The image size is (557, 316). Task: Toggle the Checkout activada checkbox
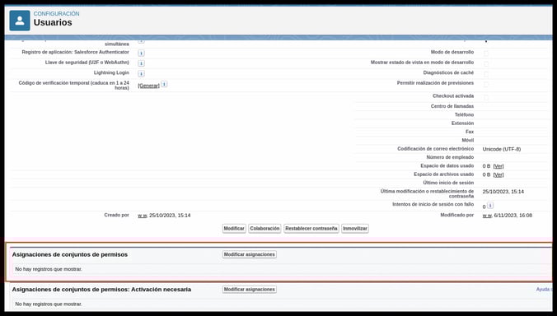pyautogui.click(x=486, y=97)
